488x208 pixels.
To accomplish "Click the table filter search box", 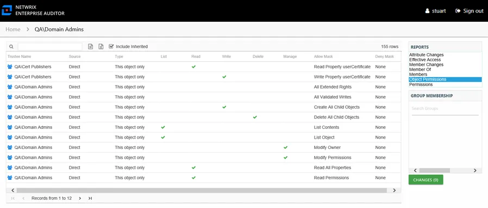I will click(50, 47).
